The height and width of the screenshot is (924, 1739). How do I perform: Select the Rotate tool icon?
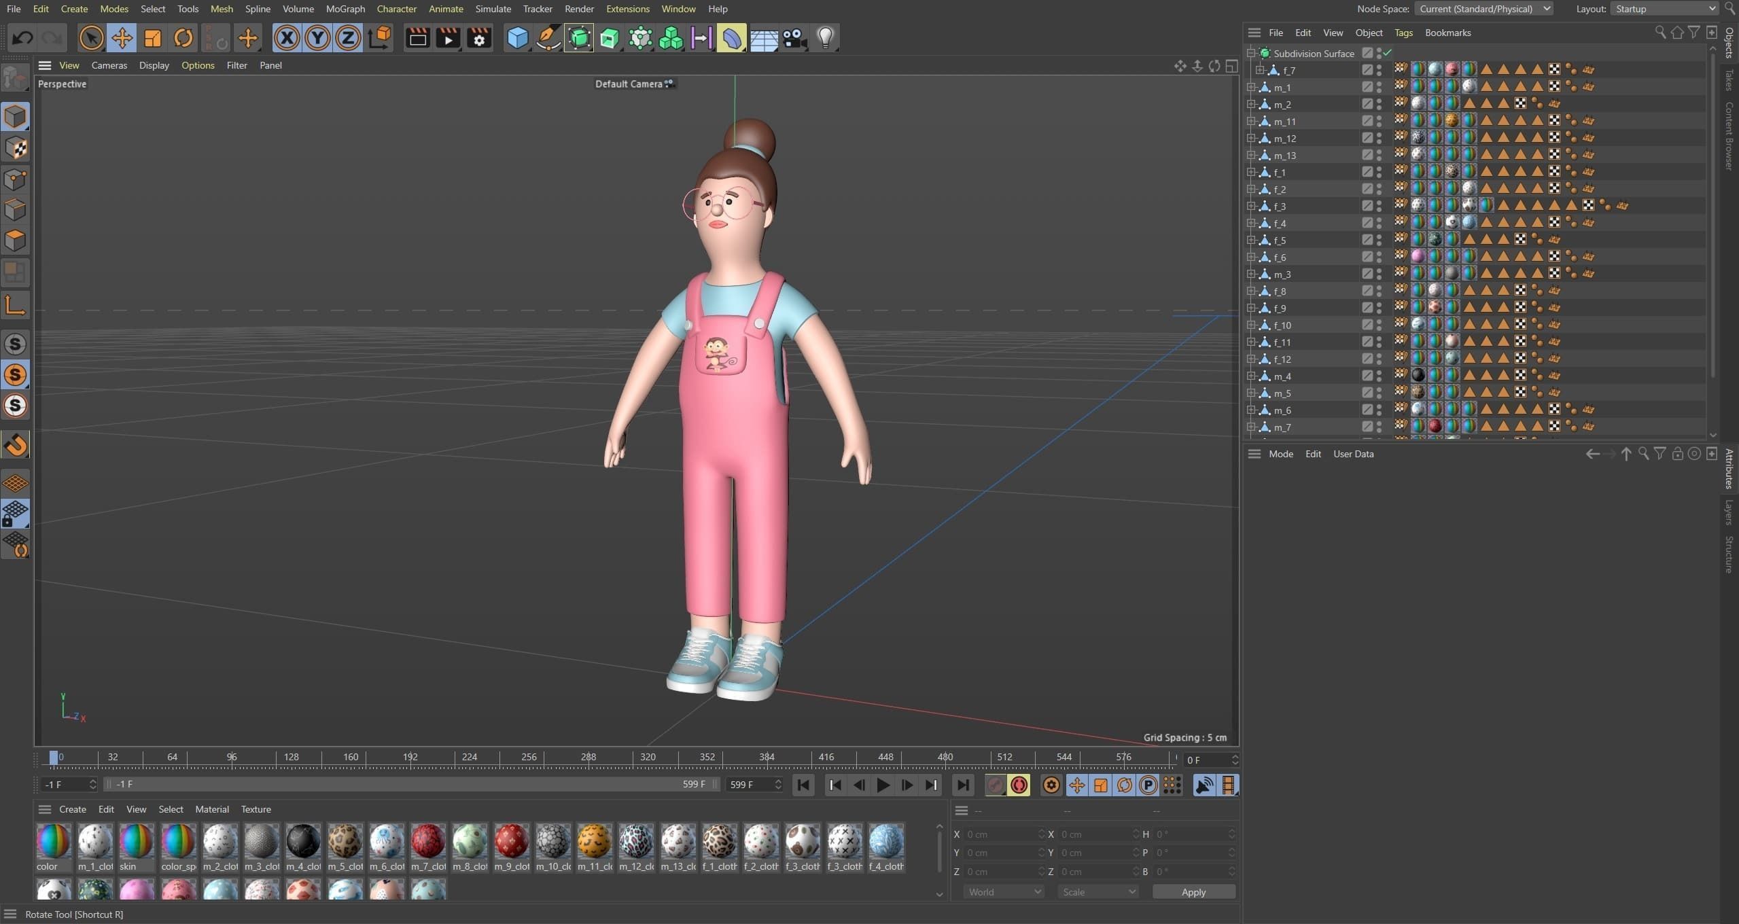pyautogui.click(x=183, y=38)
